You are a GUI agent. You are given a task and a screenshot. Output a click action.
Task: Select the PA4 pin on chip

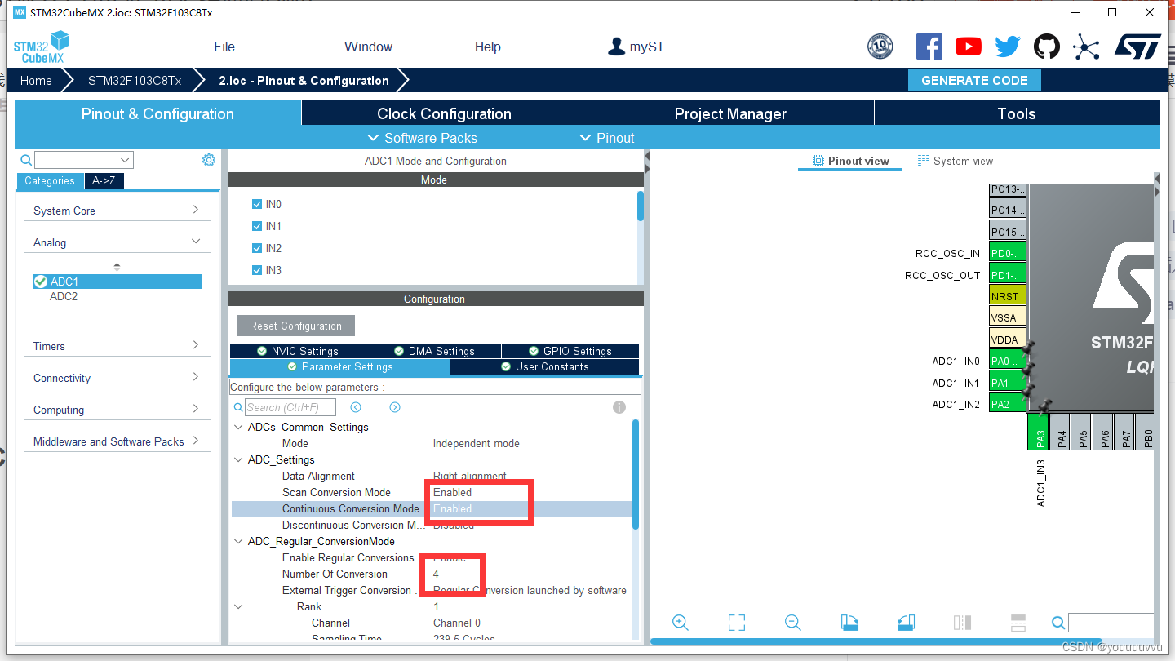[1062, 431]
